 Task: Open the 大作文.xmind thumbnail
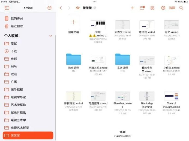[x=122, y=25]
